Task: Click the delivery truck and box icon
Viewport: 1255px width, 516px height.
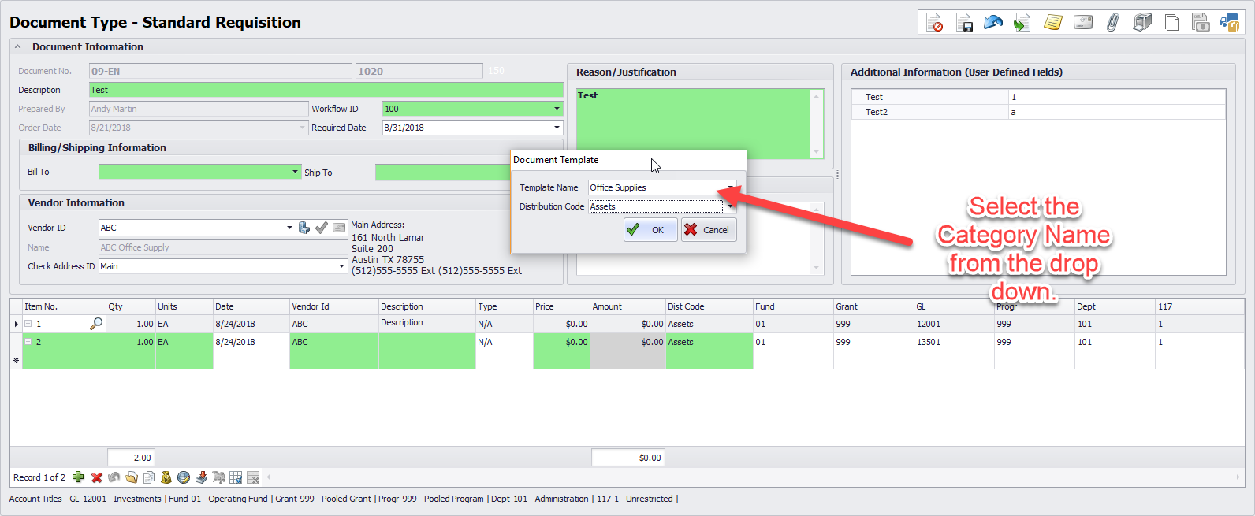Action: 1229,23
